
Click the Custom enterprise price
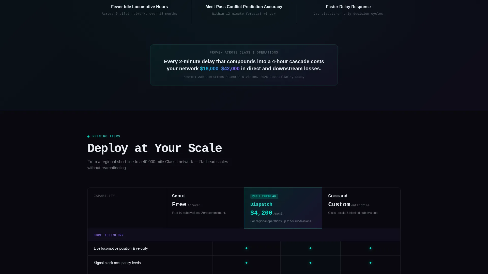pyautogui.click(x=349, y=205)
